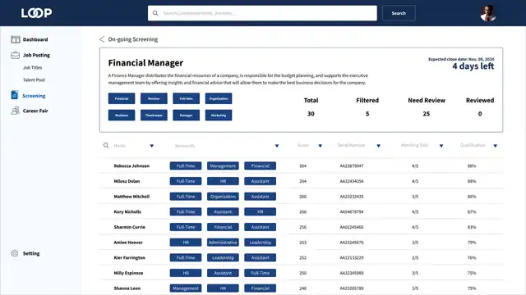Click the Search button
The height and width of the screenshot is (295, 526).
tap(399, 13)
